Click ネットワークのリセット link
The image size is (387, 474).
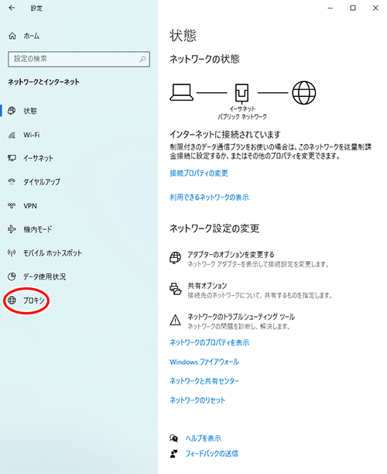pos(197,400)
